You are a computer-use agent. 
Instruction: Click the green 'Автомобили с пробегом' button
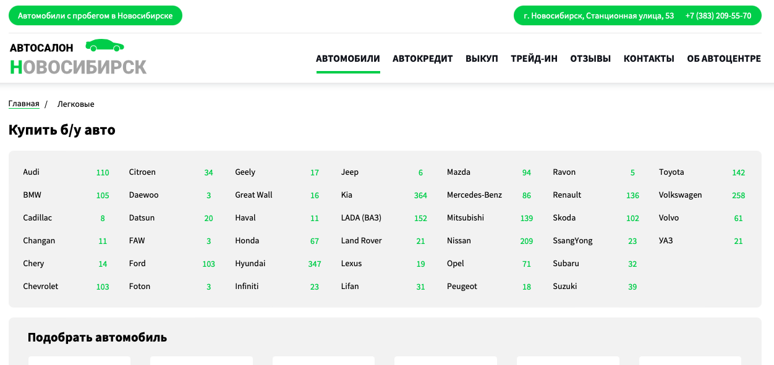[95, 15]
